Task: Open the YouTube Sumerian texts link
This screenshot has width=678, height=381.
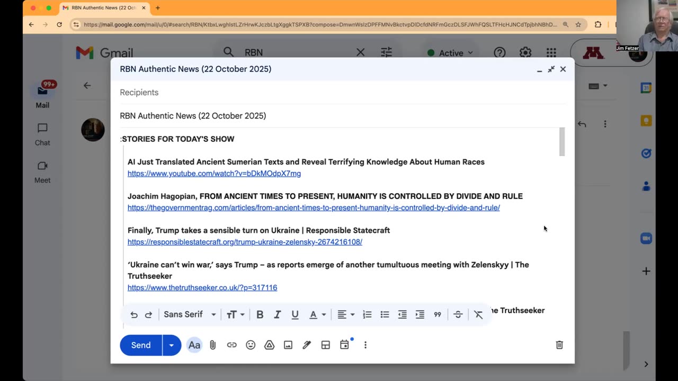Action: 214,174
